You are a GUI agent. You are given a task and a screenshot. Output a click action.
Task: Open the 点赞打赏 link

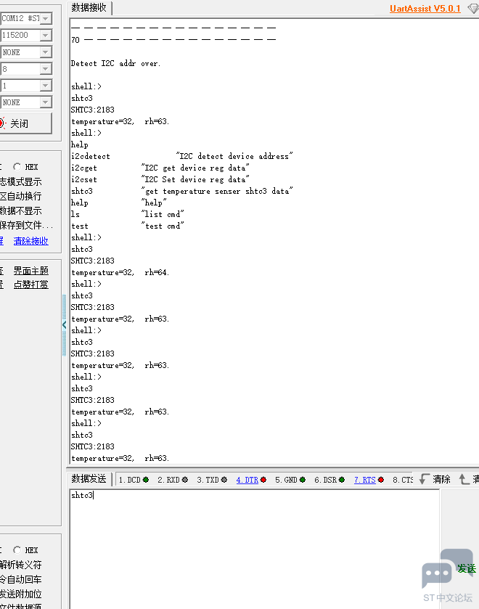click(x=31, y=285)
